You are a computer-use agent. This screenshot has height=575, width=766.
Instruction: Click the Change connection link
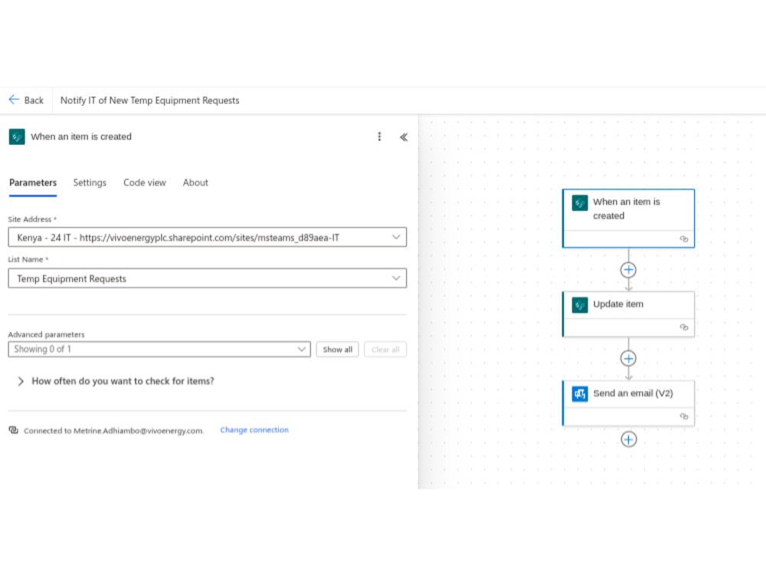tap(254, 430)
